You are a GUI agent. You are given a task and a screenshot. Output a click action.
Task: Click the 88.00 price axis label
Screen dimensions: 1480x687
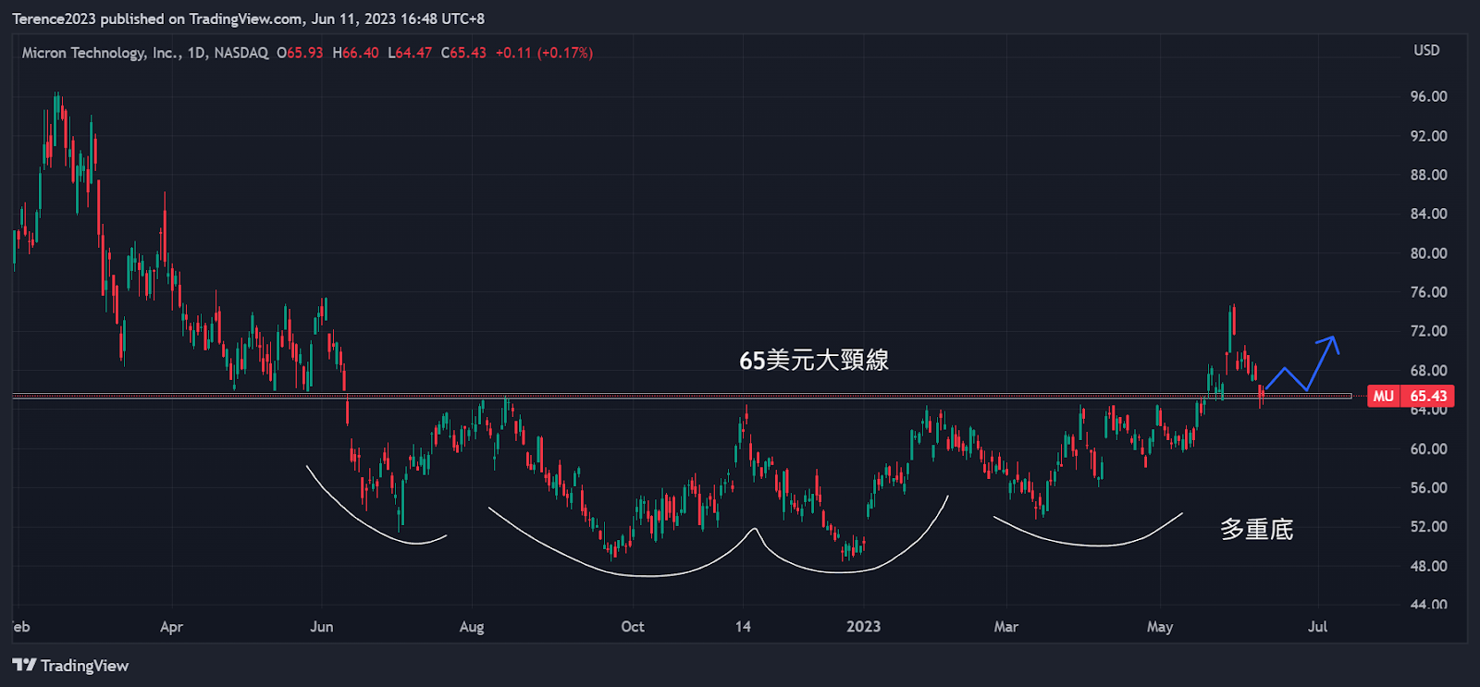pos(1428,175)
